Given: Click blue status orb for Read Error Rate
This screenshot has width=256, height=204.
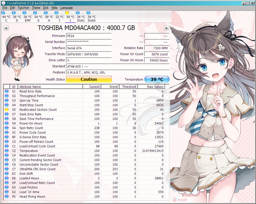Looking at the screenshot, I should [7, 91].
